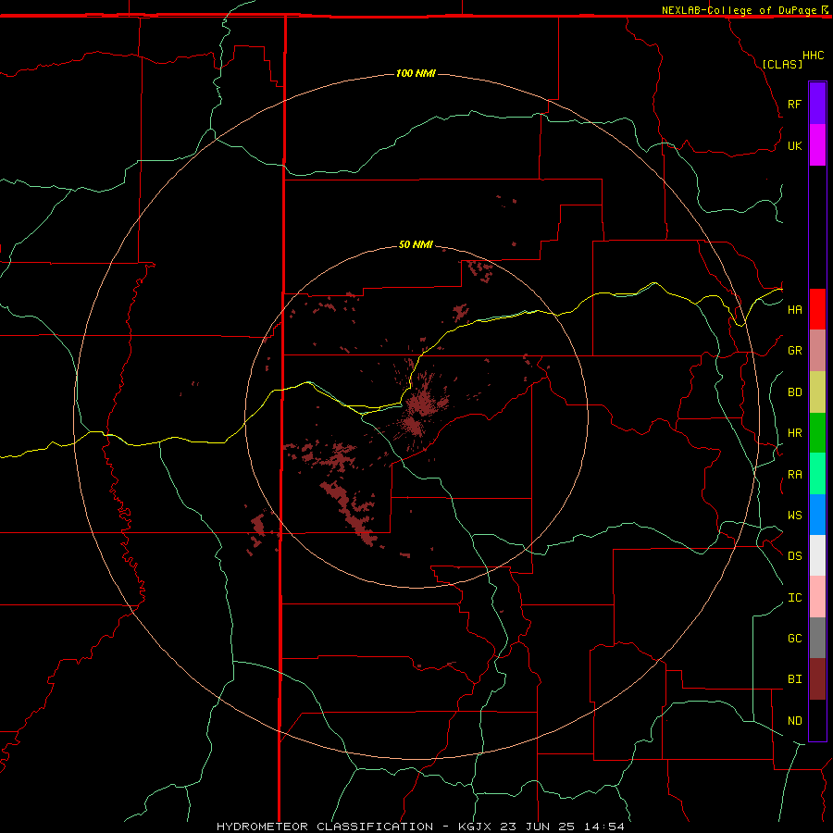Click the HA red legend swatch
The image size is (833, 833).
(817, 309)
